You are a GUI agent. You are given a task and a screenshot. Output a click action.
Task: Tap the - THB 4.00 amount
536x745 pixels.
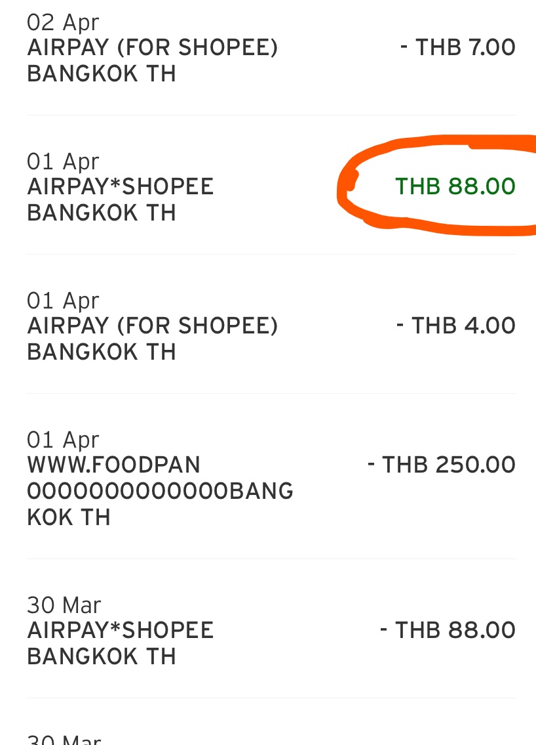pyautogui.click(x=456, y=326)
